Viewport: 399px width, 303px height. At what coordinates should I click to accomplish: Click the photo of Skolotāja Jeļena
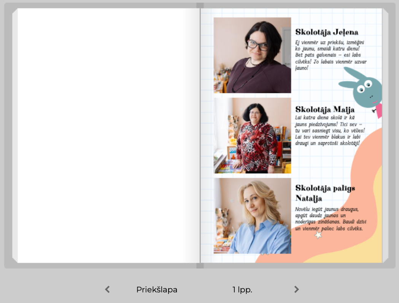(x=252, y=55)
